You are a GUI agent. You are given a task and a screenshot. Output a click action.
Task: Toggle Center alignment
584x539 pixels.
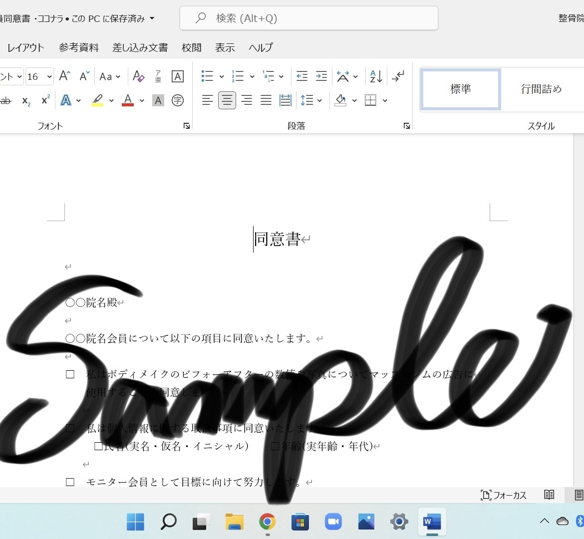[x=227, y=100]
